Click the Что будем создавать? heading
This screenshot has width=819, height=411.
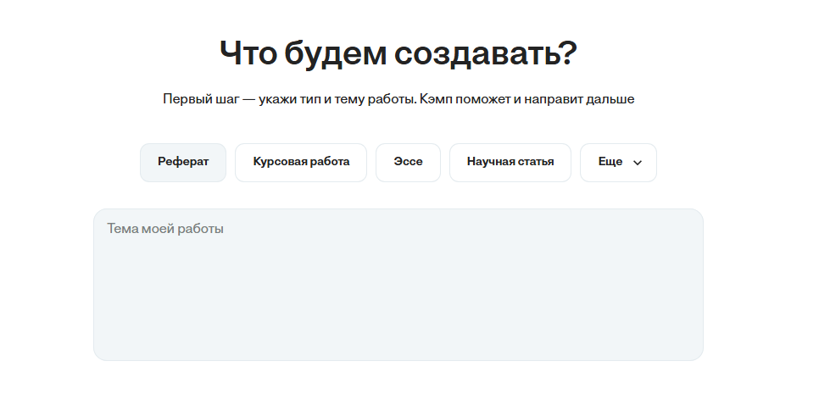pyautogui.click(x=398, y=53)
